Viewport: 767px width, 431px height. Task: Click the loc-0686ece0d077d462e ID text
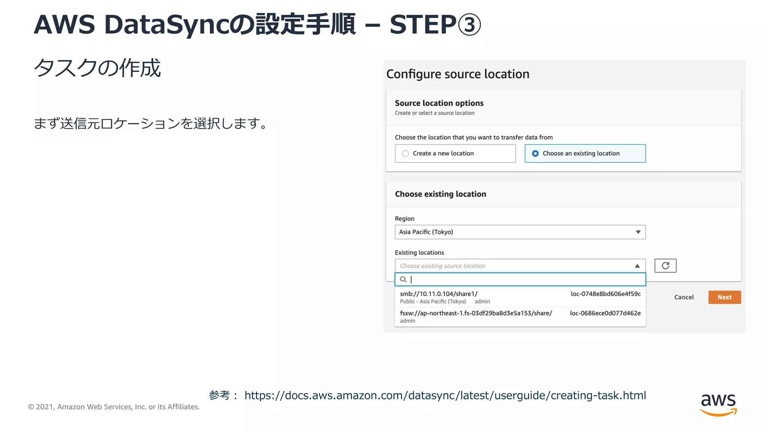(605, 313)
